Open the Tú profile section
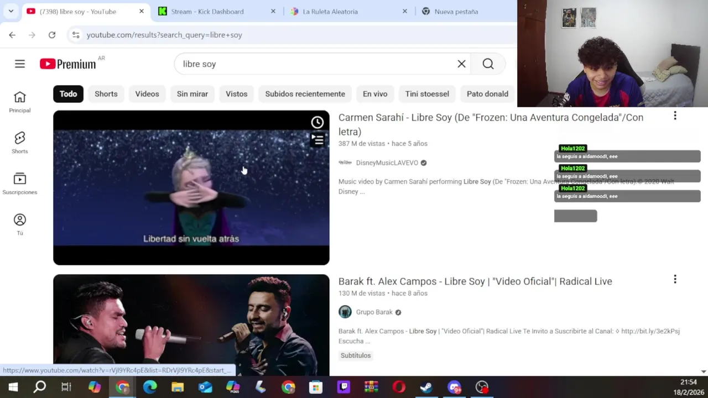 20,225
